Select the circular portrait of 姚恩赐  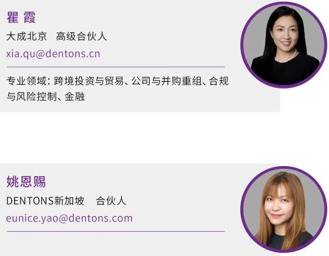[x=284, y=209]
